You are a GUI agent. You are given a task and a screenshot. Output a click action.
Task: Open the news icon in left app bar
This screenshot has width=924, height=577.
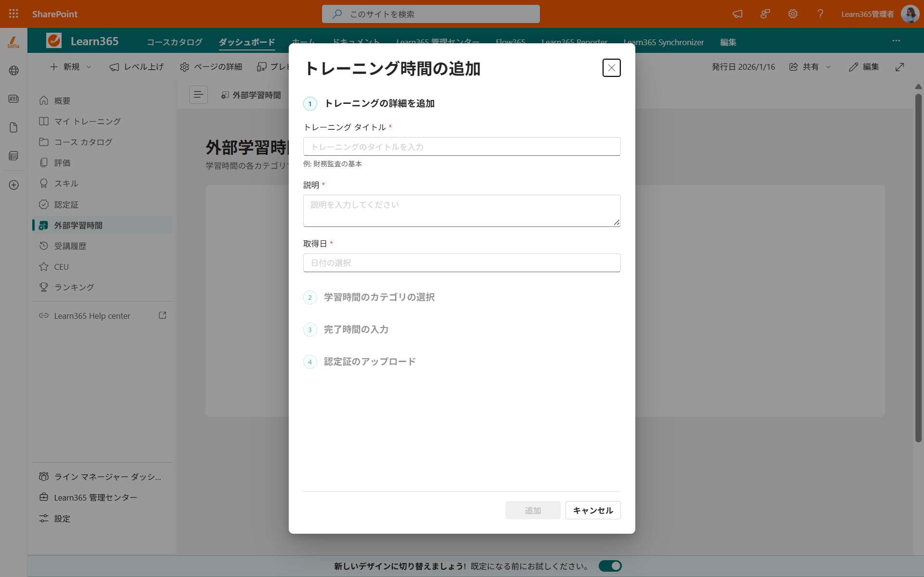(13, 99)
